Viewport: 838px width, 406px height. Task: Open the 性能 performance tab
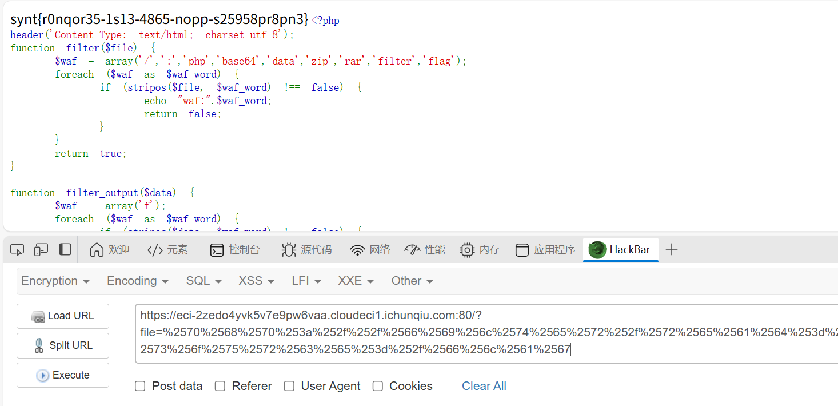pos(425,250)
